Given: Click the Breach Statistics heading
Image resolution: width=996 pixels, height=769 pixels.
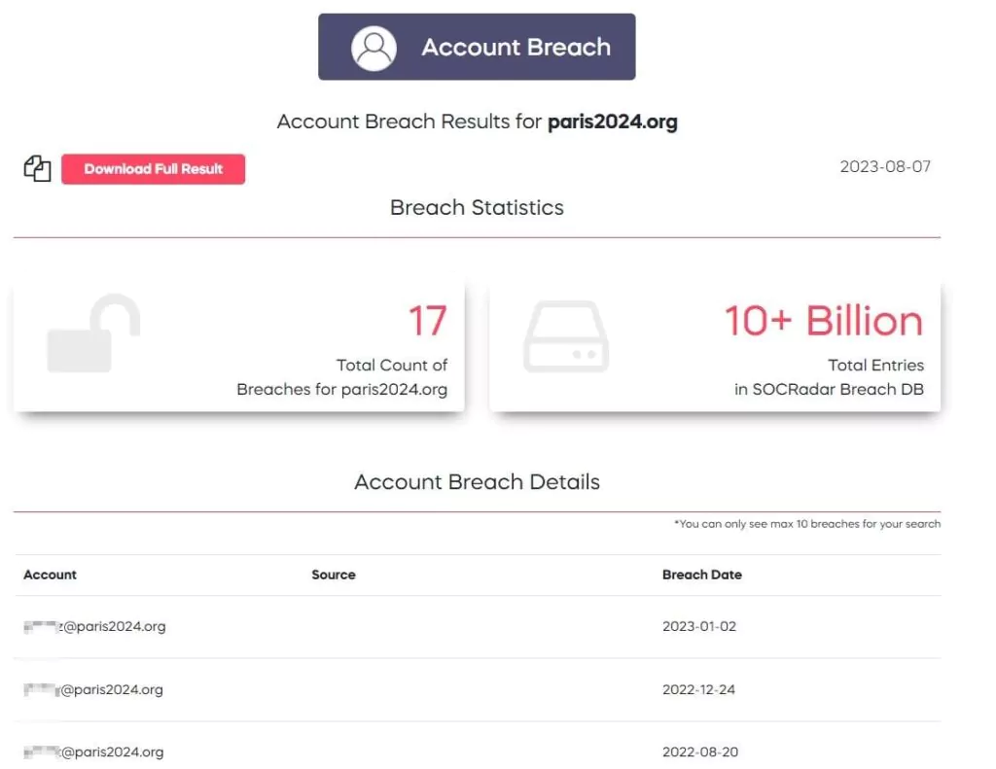Looking at the screenshot, I should point(477,208).
